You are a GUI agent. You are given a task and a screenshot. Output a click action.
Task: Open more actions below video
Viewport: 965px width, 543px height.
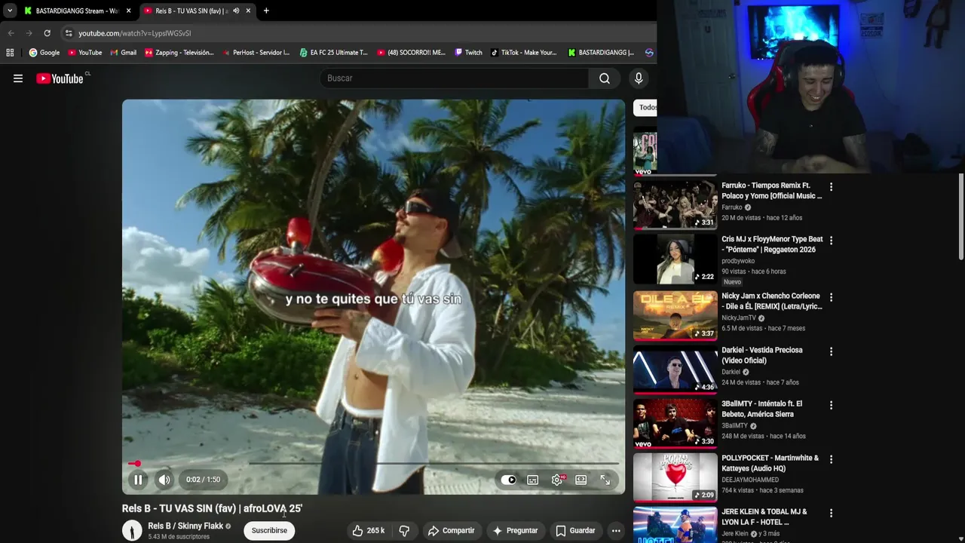[x=616, y=531]
